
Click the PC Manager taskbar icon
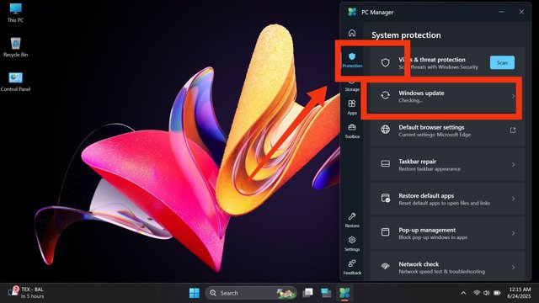(x=344, y=293)
